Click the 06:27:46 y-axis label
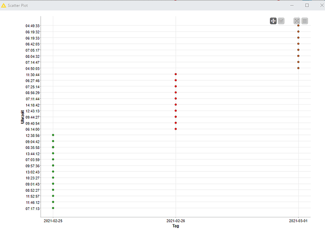Viewport: 325px width, 234px height. pyautogui.click(x=32, y=81)
